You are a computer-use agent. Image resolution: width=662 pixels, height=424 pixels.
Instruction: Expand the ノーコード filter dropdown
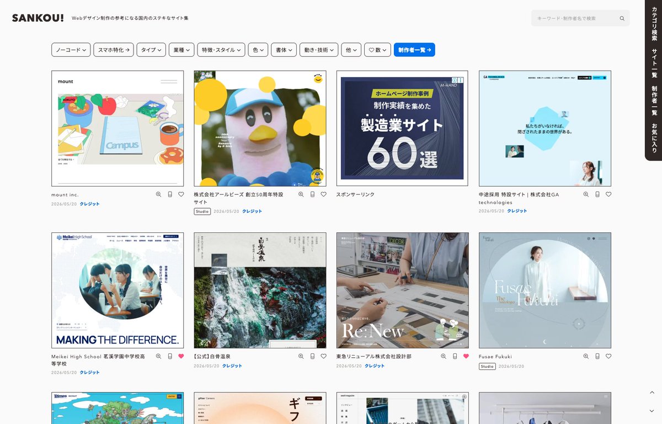[71, 50]
